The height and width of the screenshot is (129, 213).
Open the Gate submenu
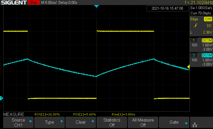click(174, 122)
